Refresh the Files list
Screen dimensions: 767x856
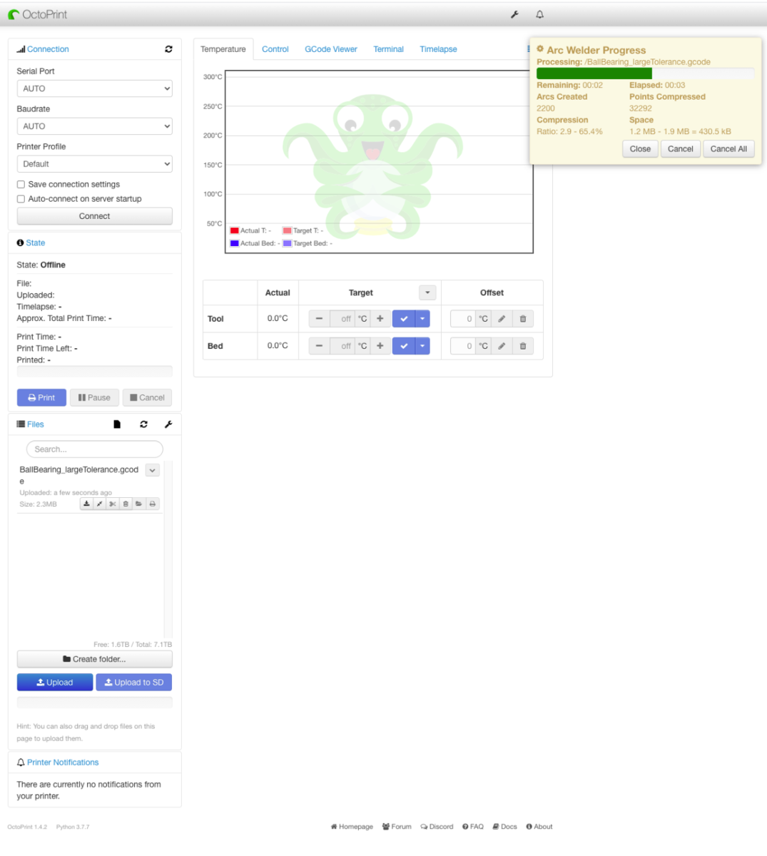[x=143, y=424]
